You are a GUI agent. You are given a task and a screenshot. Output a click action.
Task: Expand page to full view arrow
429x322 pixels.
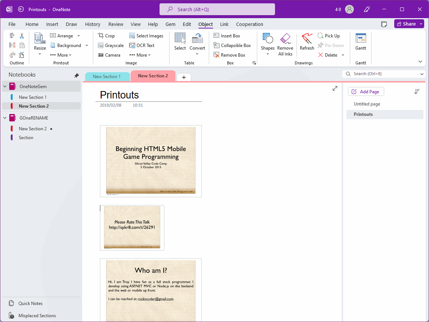point(335,88)
